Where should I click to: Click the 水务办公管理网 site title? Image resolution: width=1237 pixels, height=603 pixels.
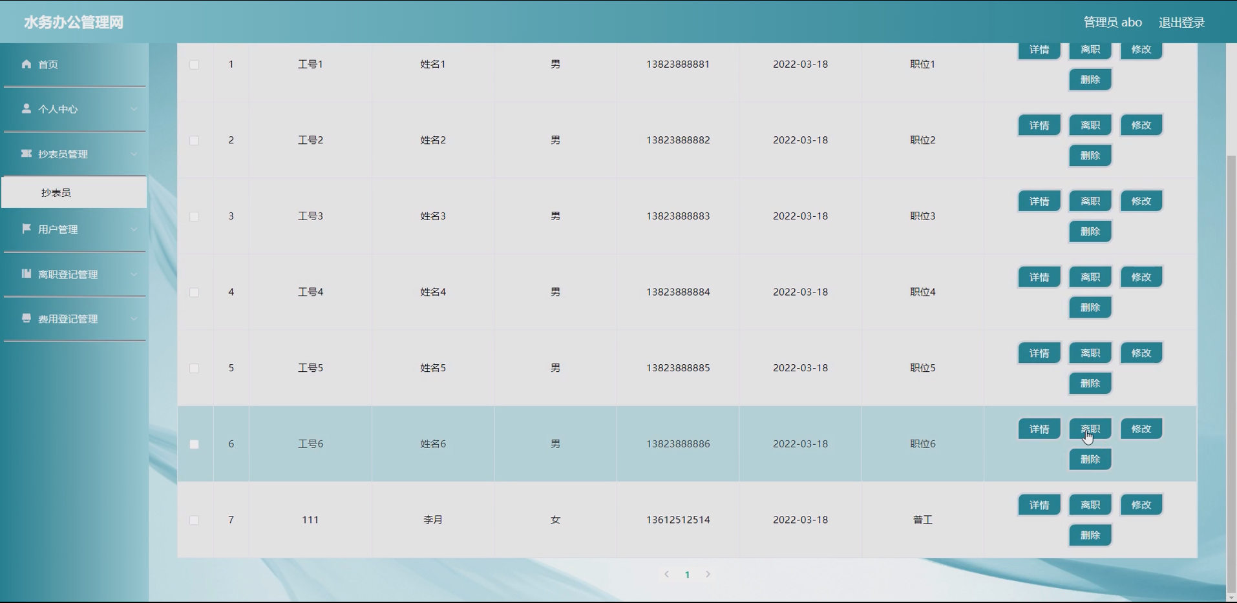[x=74, y=23]
